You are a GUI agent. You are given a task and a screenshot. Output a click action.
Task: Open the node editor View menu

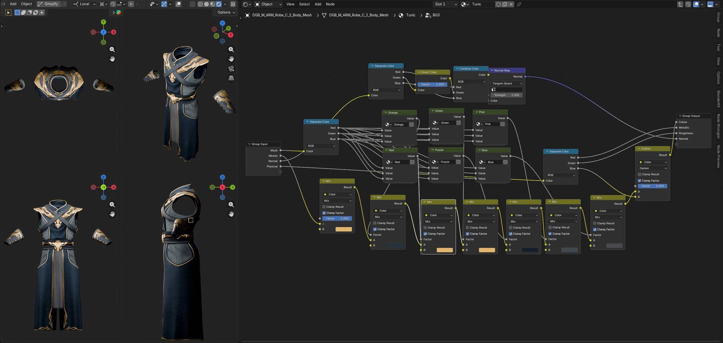[x=290, y=4]
